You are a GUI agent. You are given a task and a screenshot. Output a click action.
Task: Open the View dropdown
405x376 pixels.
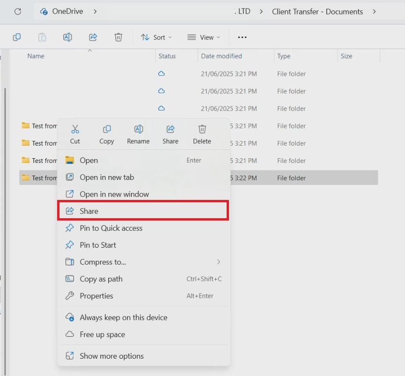(x=204, y=37)
